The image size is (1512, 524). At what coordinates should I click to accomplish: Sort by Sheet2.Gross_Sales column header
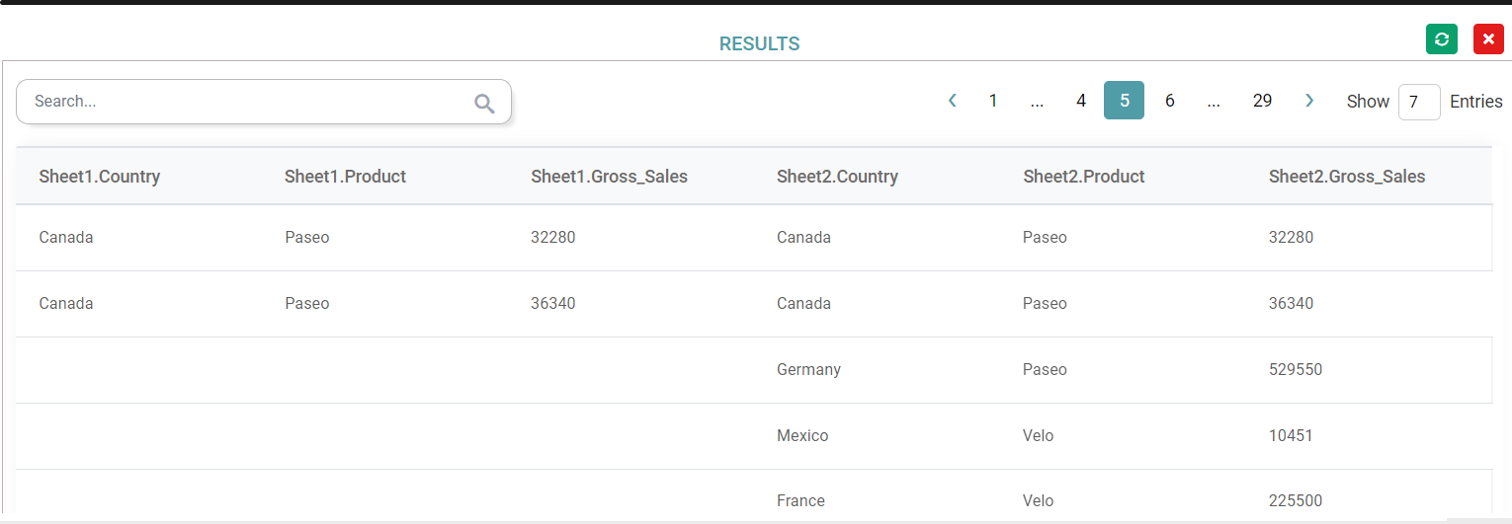[x=1347, y=177]
